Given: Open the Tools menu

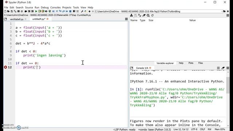Looking at the screenshot, I should pyautogui.click(x=76, y=7).
